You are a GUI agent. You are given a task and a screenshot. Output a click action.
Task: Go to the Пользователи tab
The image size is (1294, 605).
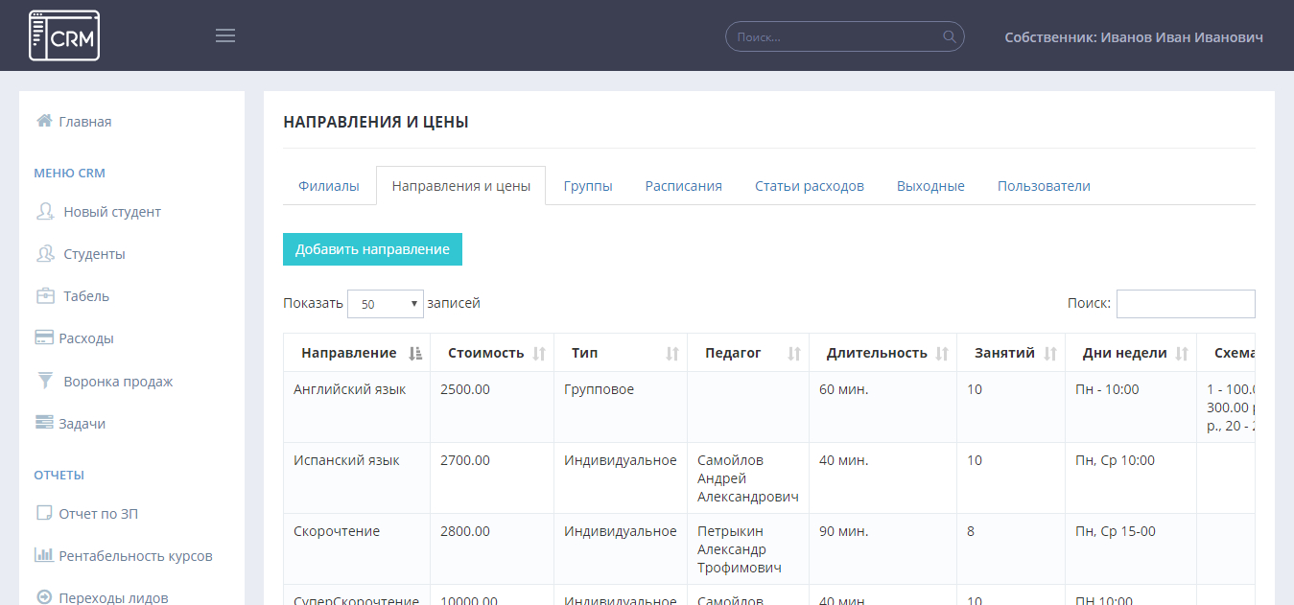pyautogui.click(x=1044, y=186)
